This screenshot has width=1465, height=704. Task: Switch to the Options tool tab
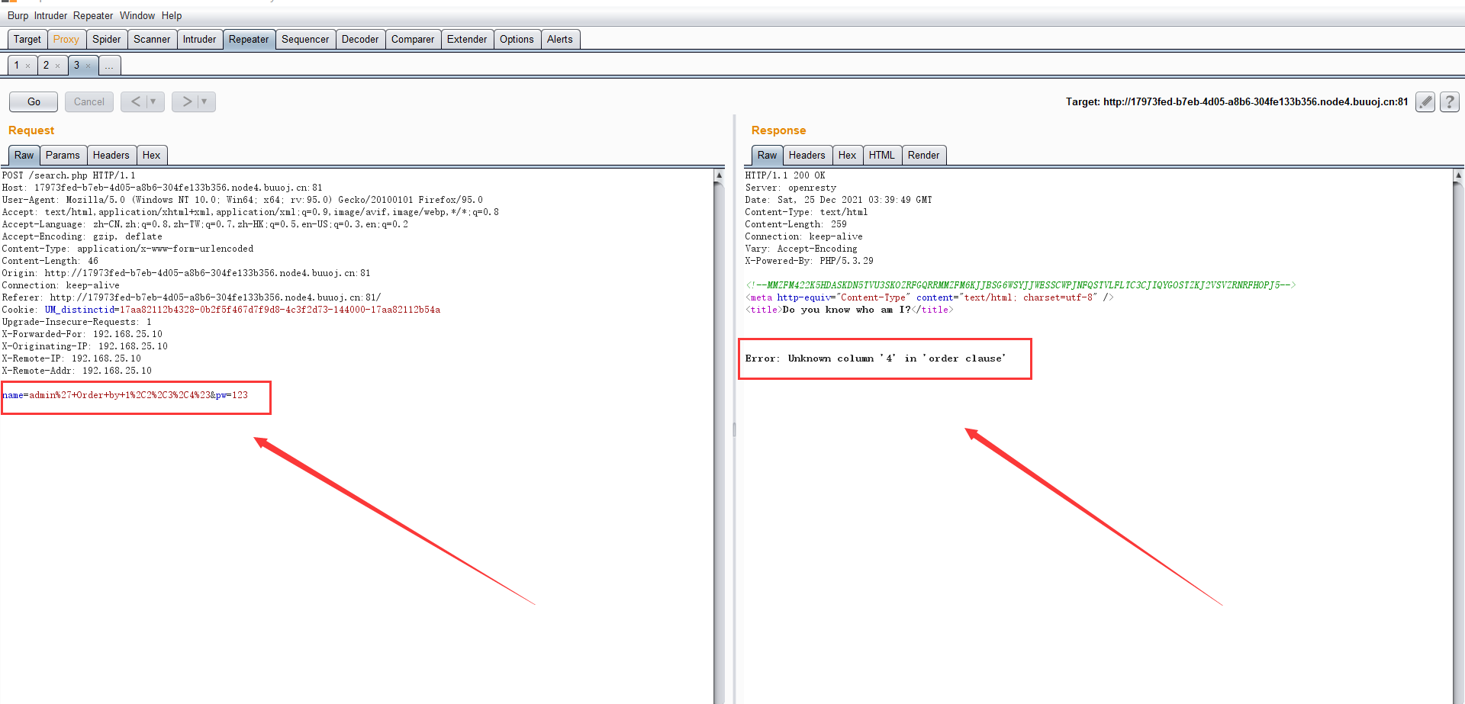[517, 39]
